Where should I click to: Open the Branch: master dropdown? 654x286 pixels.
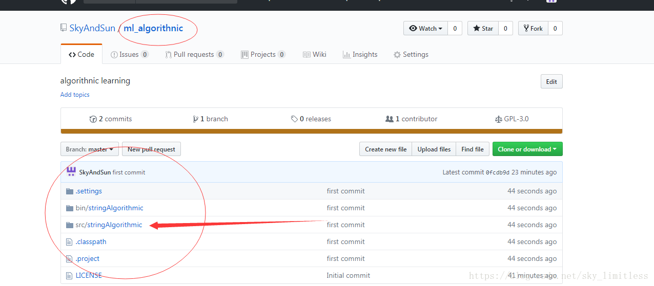click(90, 149)
